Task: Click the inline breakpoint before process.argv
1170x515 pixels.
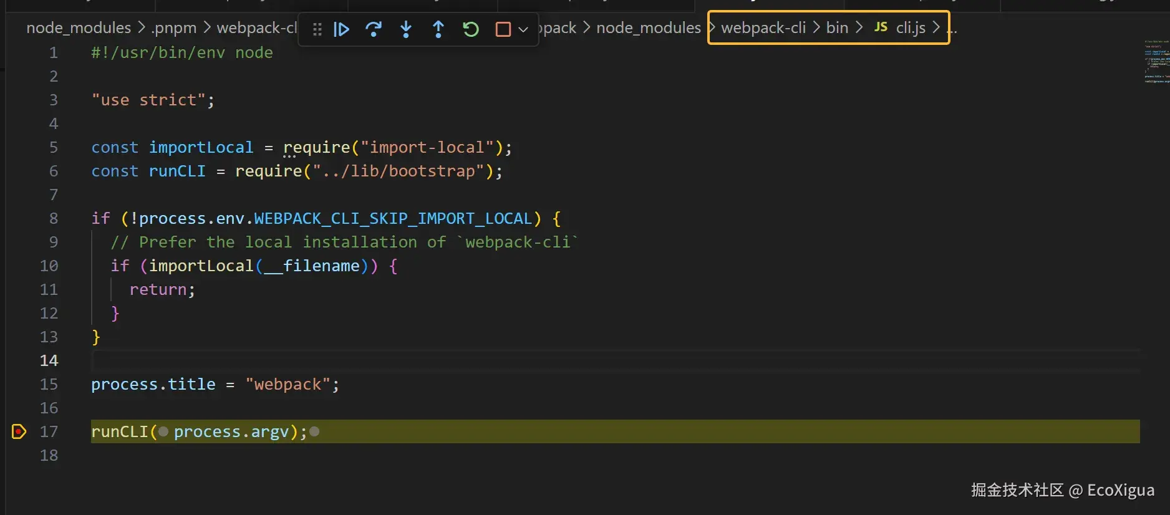Action: coord(163,431)
